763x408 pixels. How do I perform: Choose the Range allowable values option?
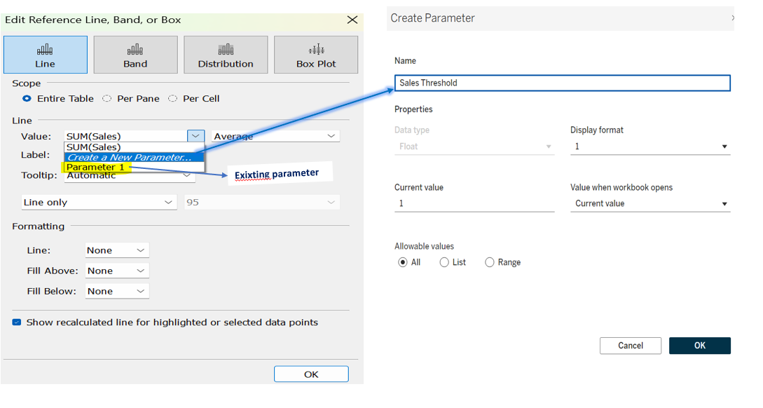tap(490, 262)
